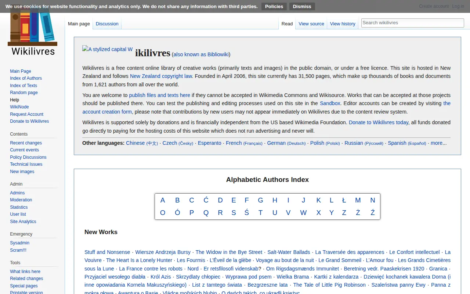The image size is (470, 294).
Task: Open the Help sidebar link
Action: click(x=14, y=100)
